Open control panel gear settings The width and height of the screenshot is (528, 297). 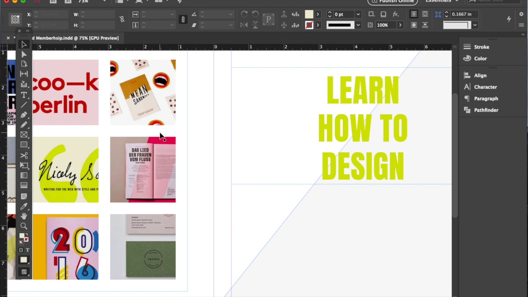click(x=521, y=14)
